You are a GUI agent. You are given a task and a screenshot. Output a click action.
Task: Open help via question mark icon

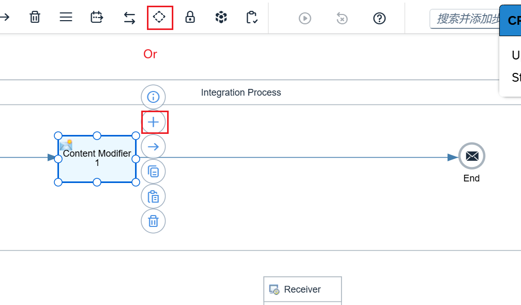379,18
